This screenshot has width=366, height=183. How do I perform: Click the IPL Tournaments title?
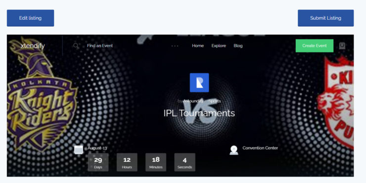(x=199, y=113)
